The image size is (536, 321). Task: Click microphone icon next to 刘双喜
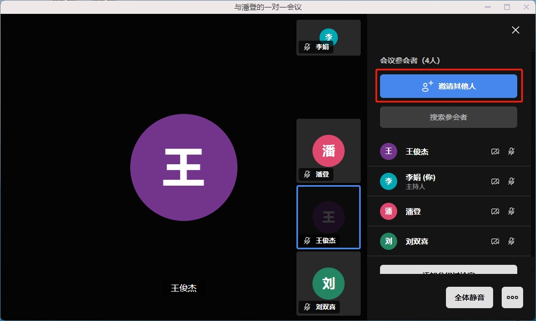tap(511, 241)
